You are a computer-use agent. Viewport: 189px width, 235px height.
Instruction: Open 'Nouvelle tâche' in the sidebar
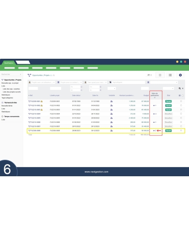pos(7,106)
